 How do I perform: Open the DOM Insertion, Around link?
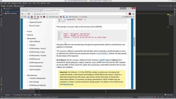(37, 48)
